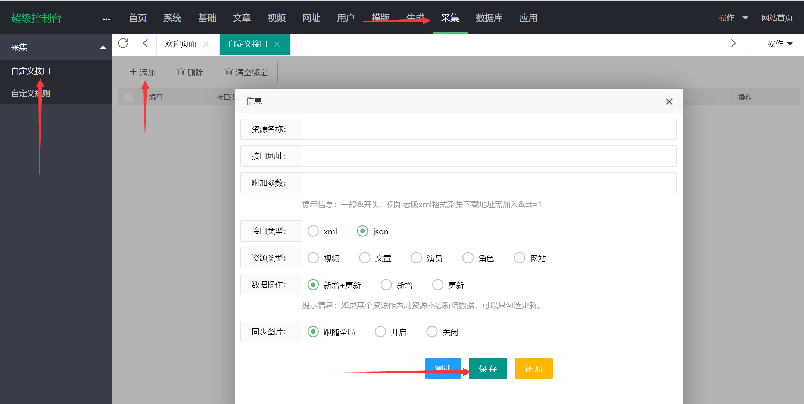
Task: Close the 自定义接口 tab using its X icon
Action: [277, 44]
